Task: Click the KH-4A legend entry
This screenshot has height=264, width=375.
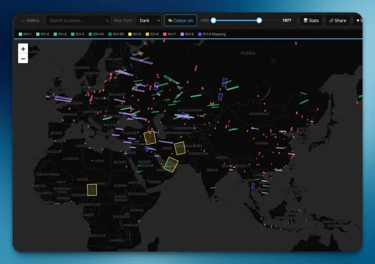Action: click(x=96, y=34)
